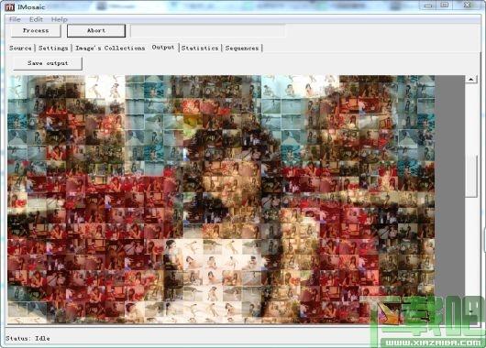Viewport: 486px width, 348px height.
Task: Select the Output tab
Action: 163,48
